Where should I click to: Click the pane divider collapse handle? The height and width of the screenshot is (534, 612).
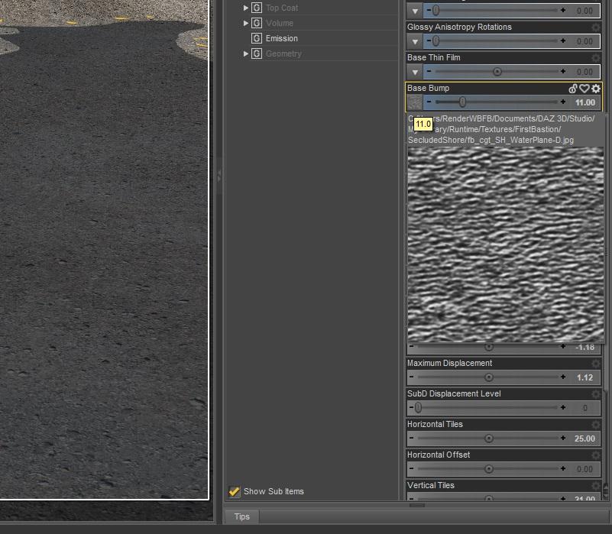tap(219, 176)
